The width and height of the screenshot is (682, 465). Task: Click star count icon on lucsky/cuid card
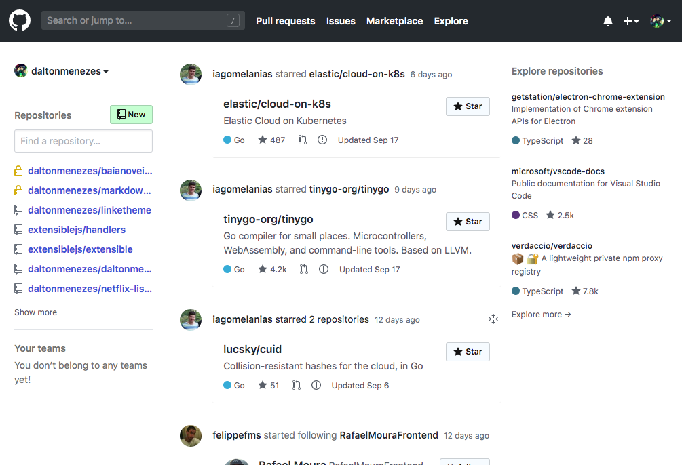263,385
